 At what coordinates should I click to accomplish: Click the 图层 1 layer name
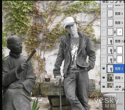tap(119, 78)
